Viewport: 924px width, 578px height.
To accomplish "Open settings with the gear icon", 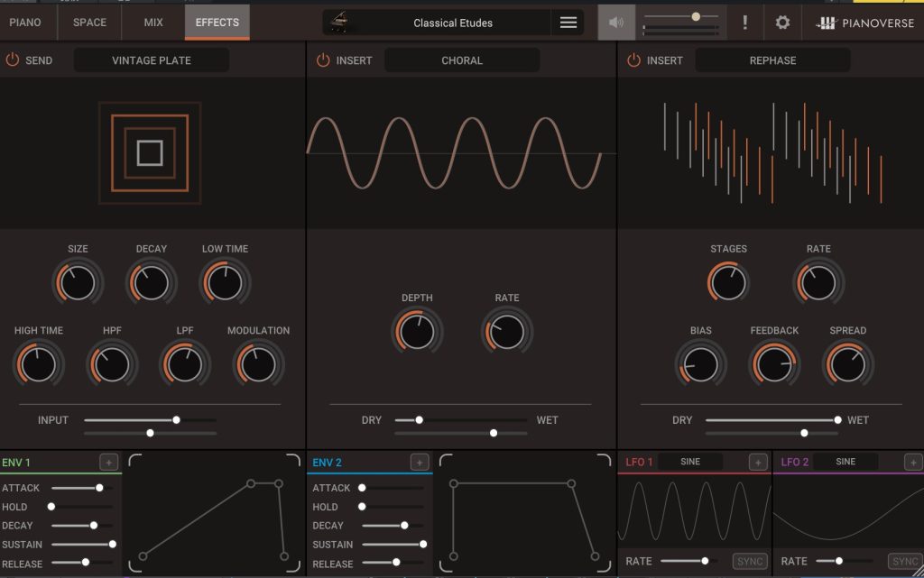I will pos(782,23).
